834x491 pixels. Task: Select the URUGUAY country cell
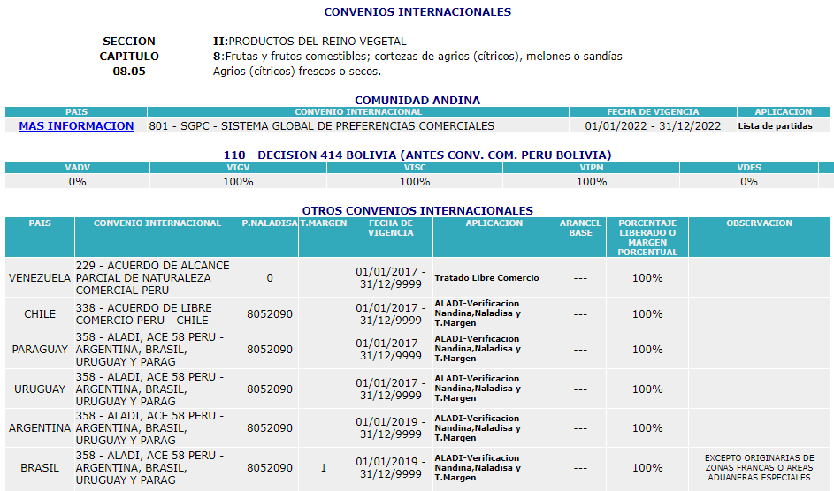point(40,389)
